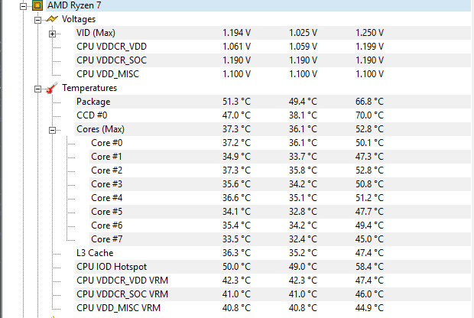
Task: Click the AMD Ryzen 7 CPU chip icon
Action: coord(37,5)
